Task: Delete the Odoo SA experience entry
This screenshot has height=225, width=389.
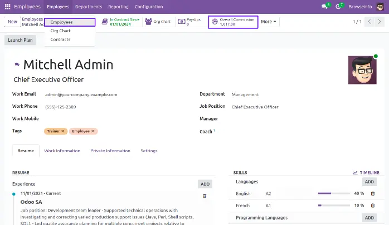Action: (x=205, y=196)
